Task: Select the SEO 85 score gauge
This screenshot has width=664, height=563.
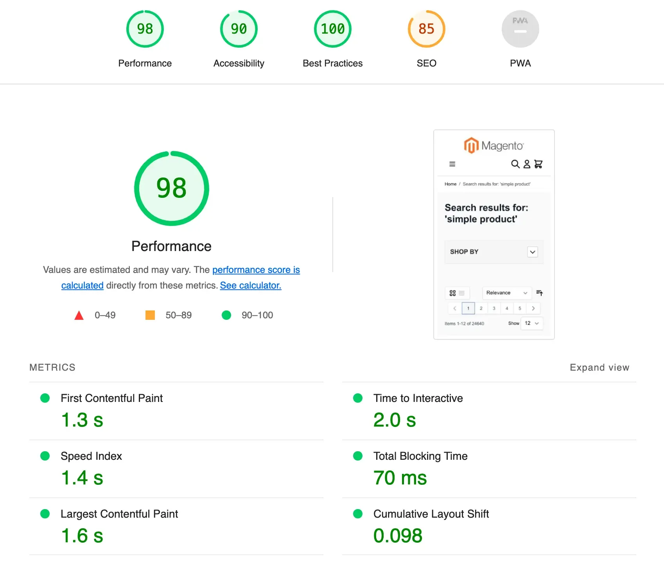Action: coord(426,29)
